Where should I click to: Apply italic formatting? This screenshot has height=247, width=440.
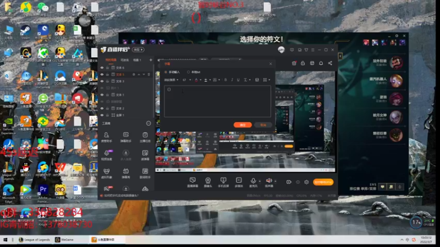(x=232, y=80)
